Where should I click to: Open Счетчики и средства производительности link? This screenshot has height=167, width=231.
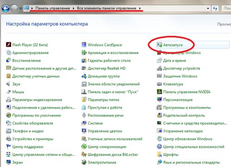195,123
